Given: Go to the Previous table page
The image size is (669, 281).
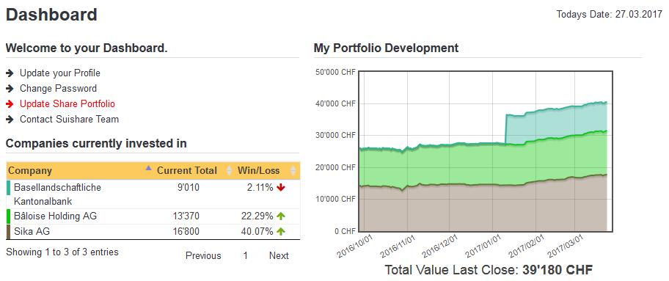Looking at the screenshot, I should (x=203, y=256).
